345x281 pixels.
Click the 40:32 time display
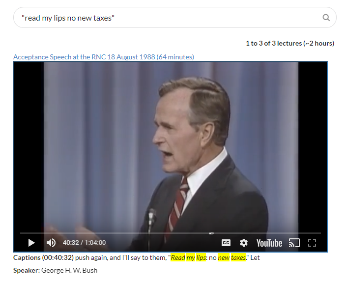pos(71,243)
